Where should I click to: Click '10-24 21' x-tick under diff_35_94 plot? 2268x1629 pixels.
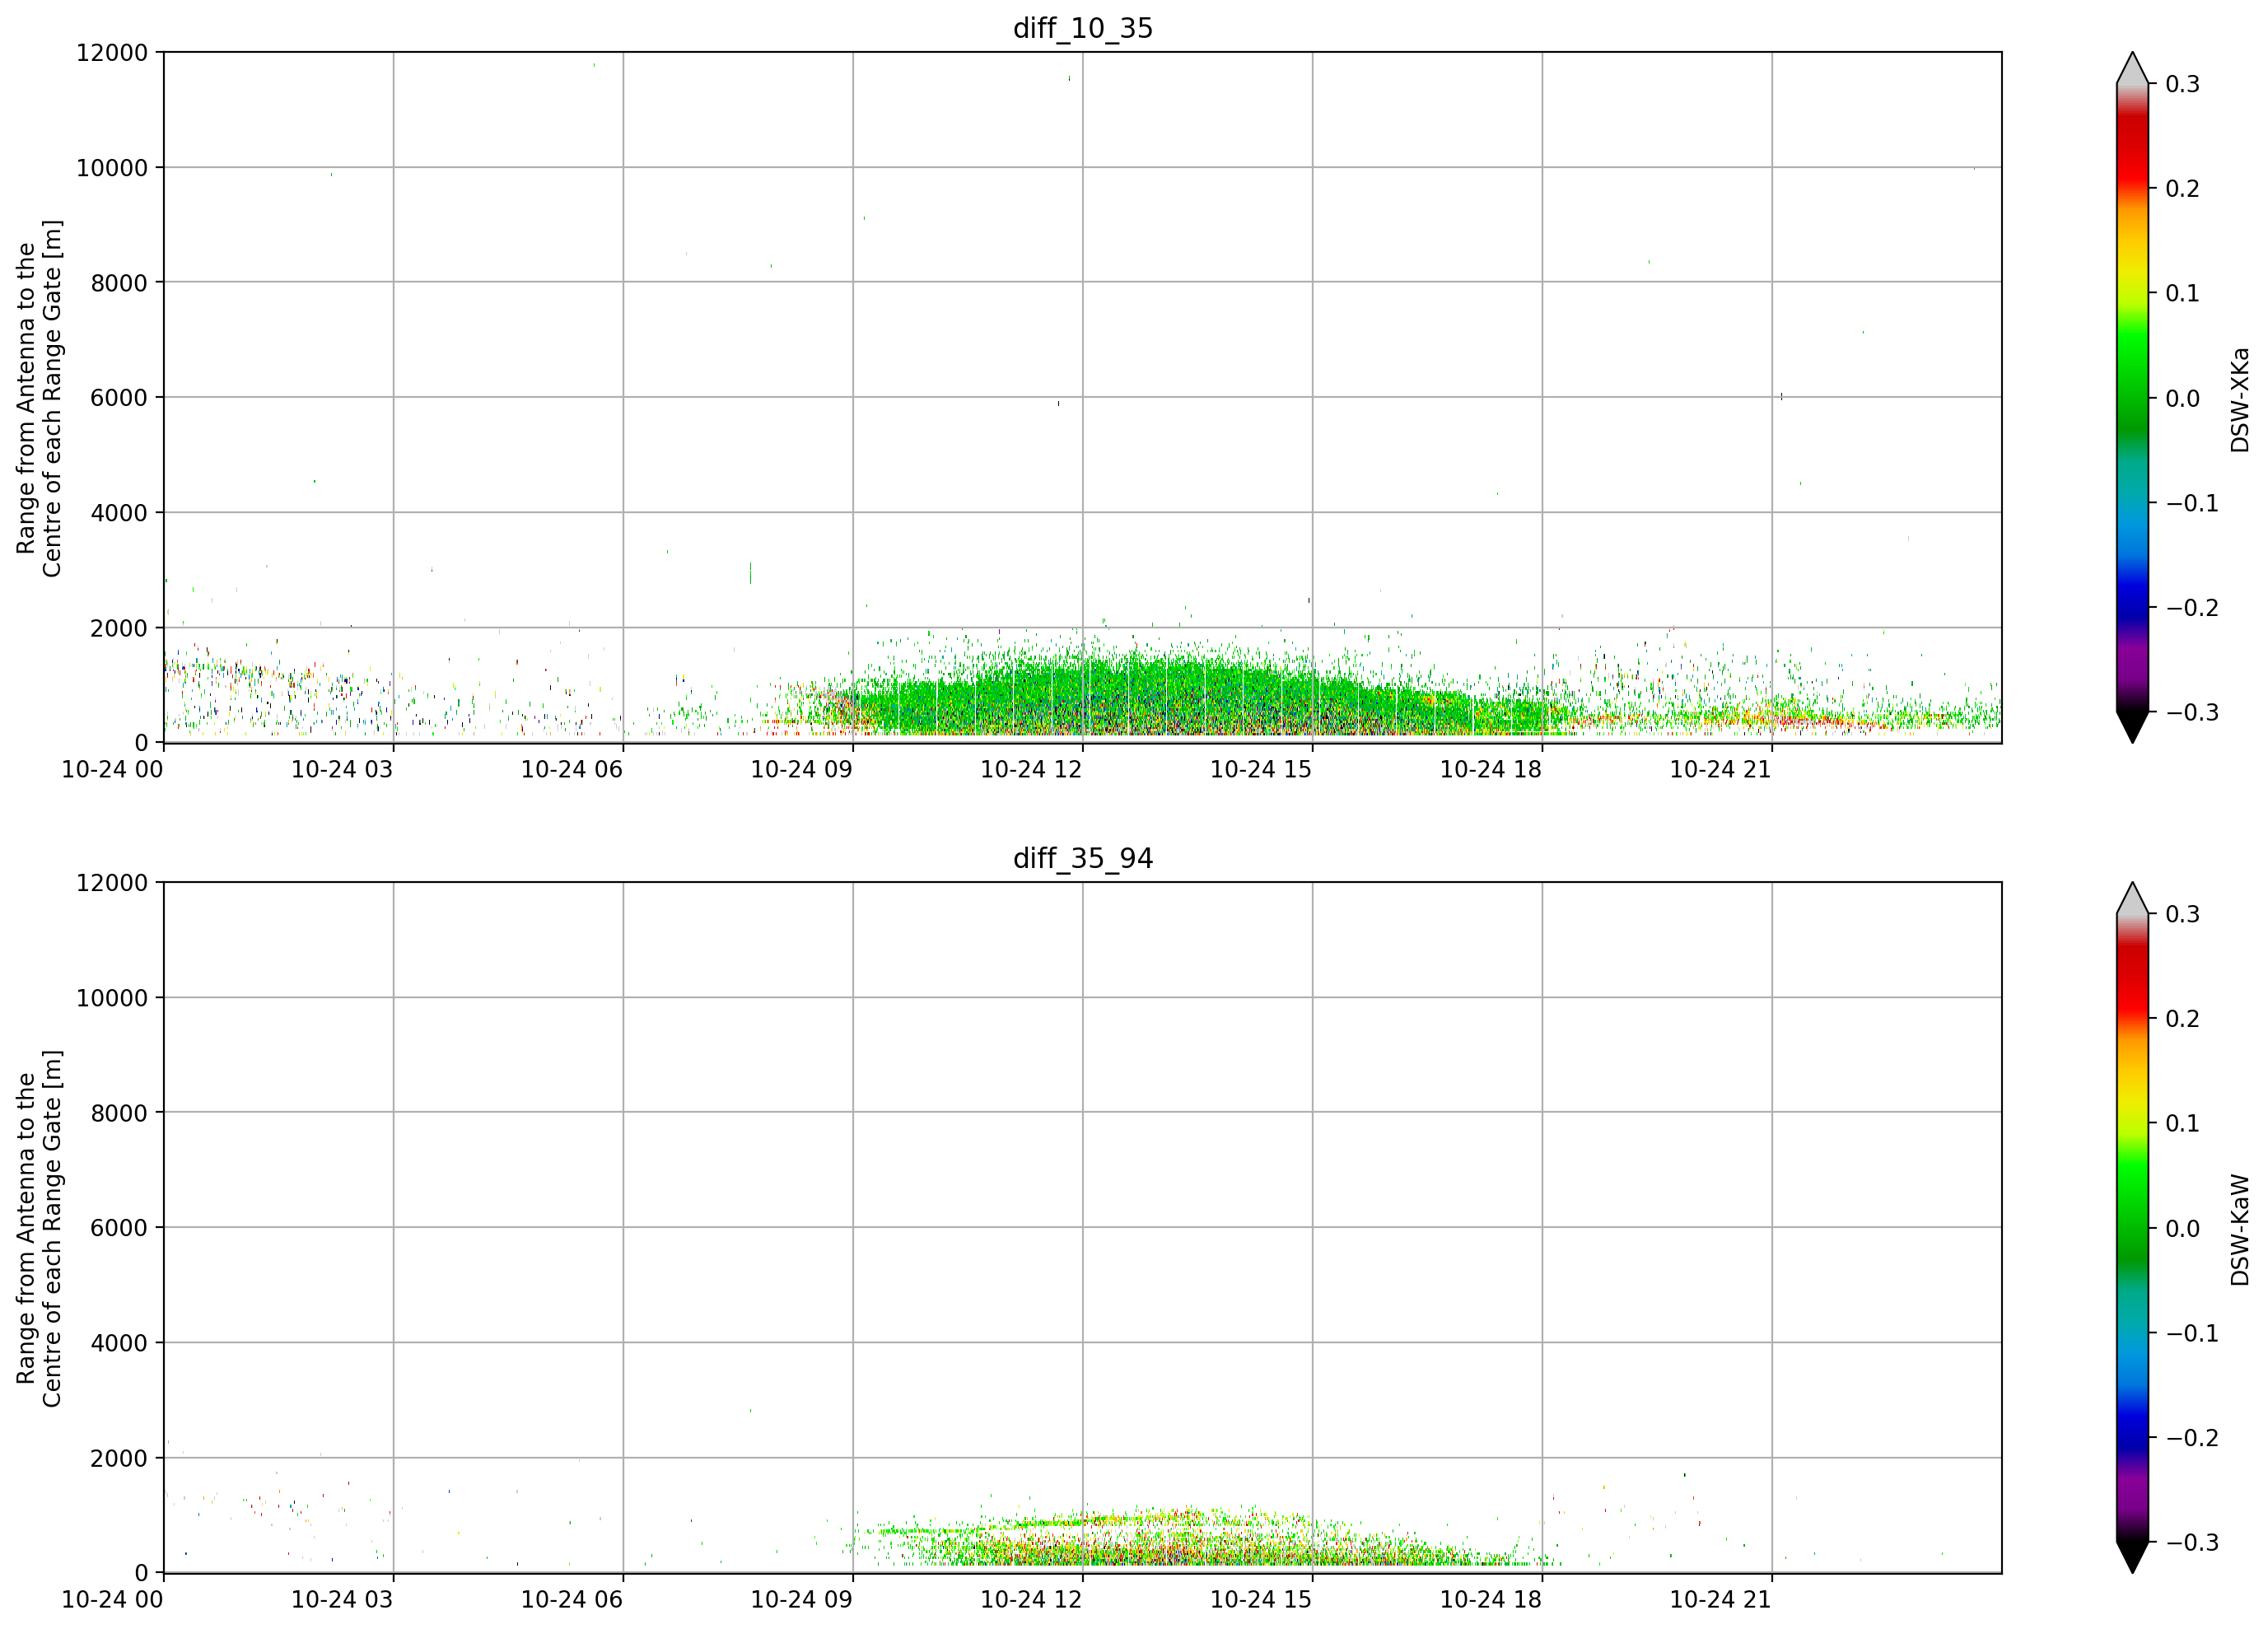pos(1721,1599)
